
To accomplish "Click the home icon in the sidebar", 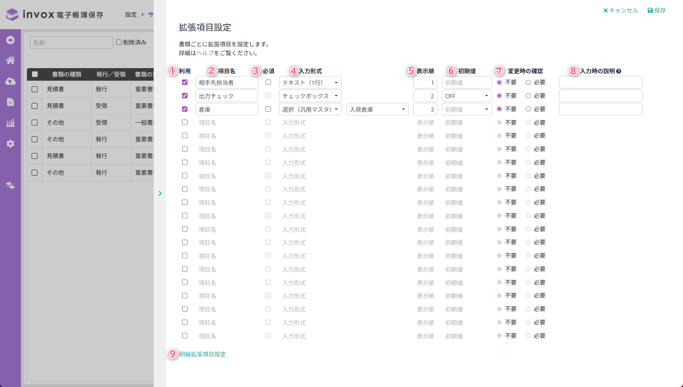I will tap(10, 60).
